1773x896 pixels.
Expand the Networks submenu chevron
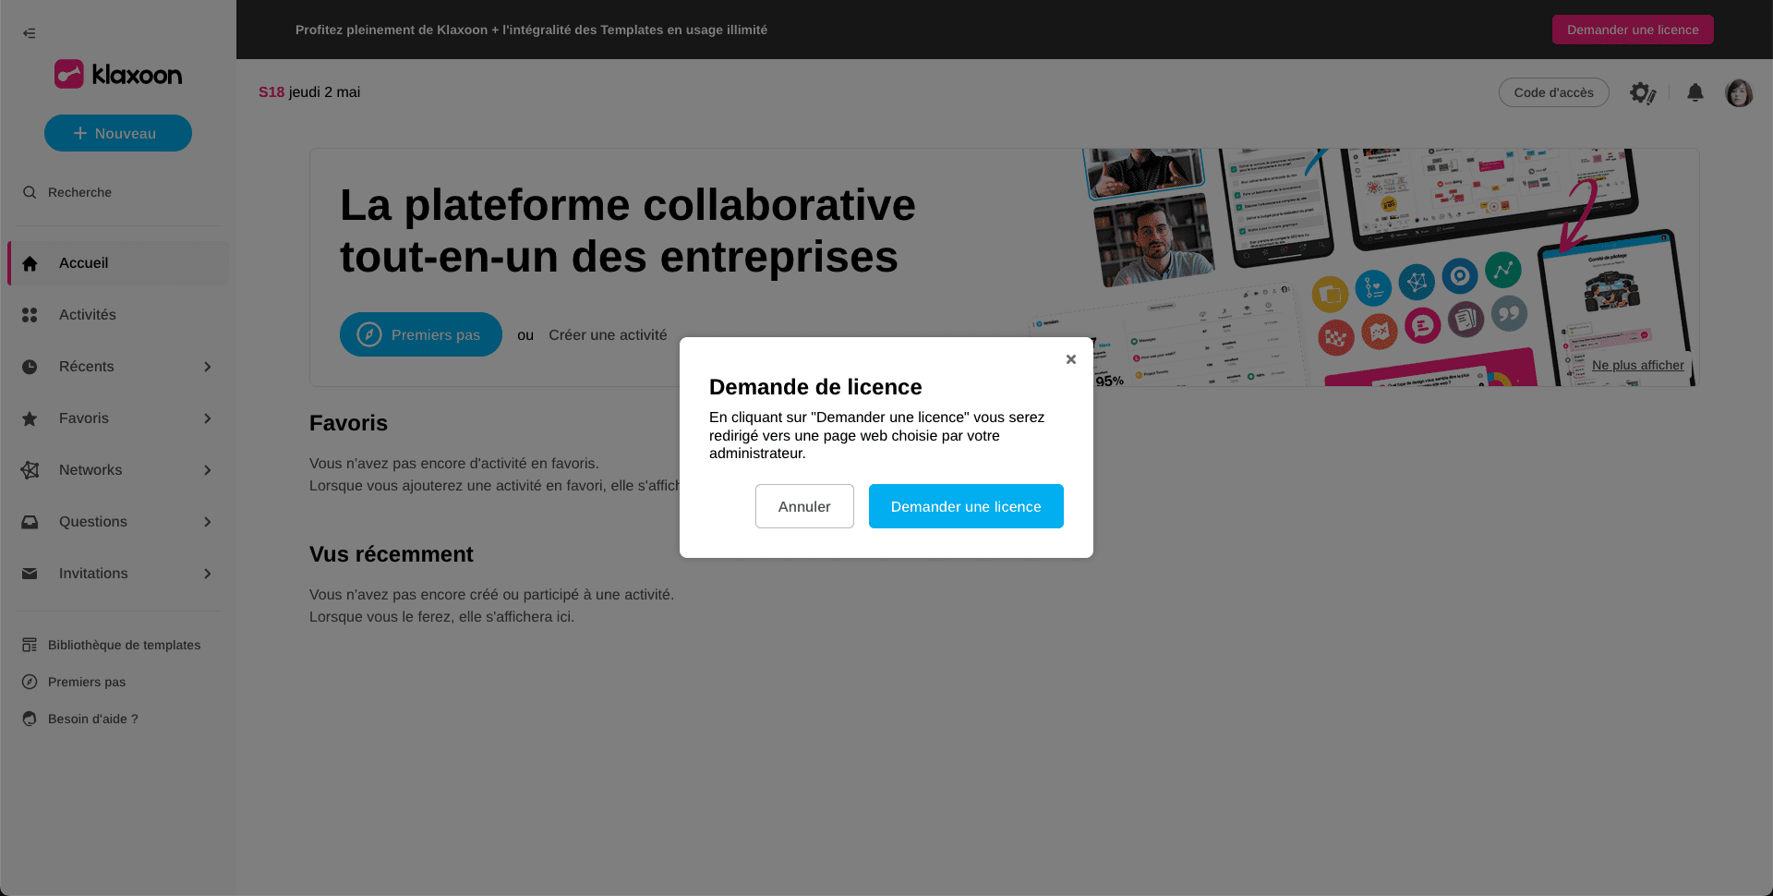click(x=208, y=470)
